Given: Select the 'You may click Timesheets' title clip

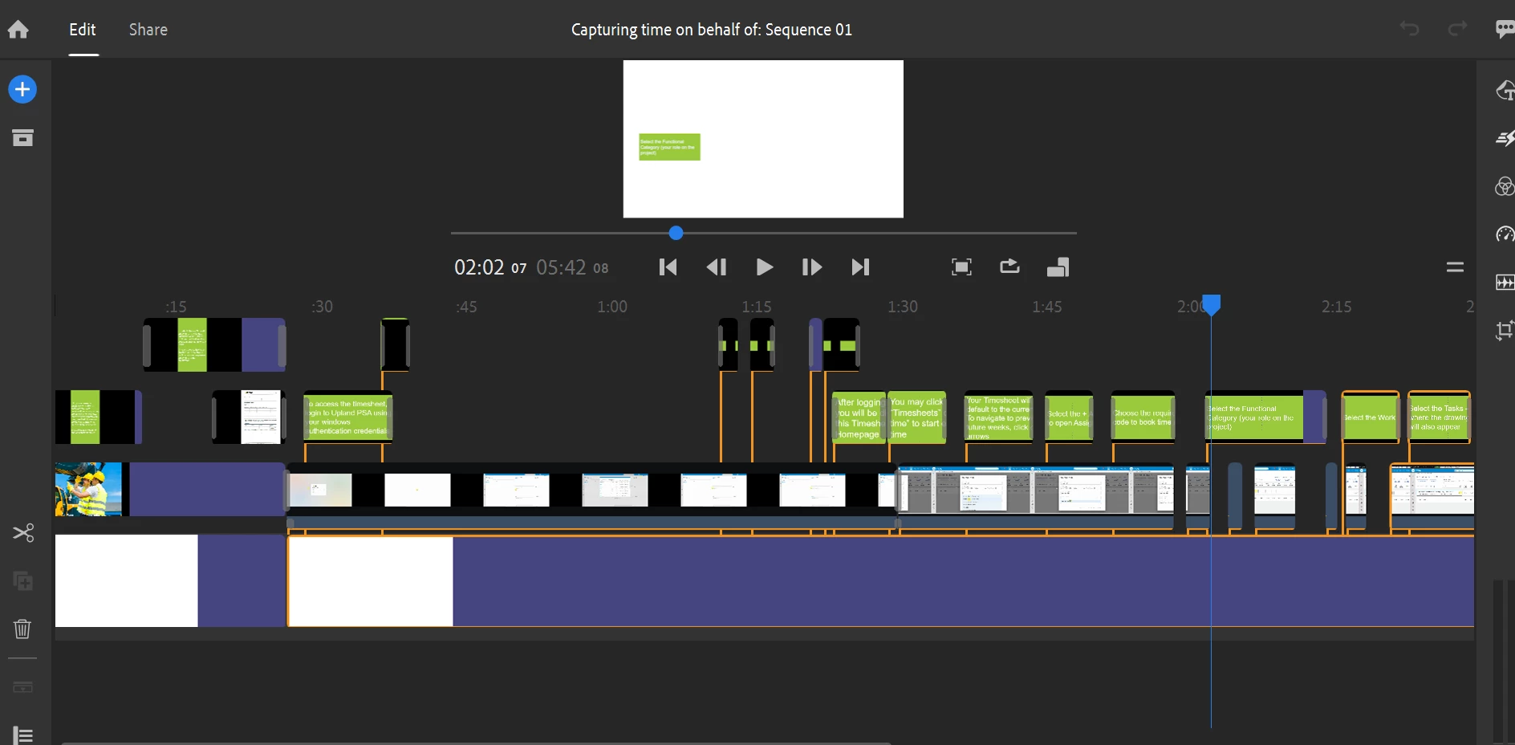Looking at the screenshot, I should pos(916,417).
